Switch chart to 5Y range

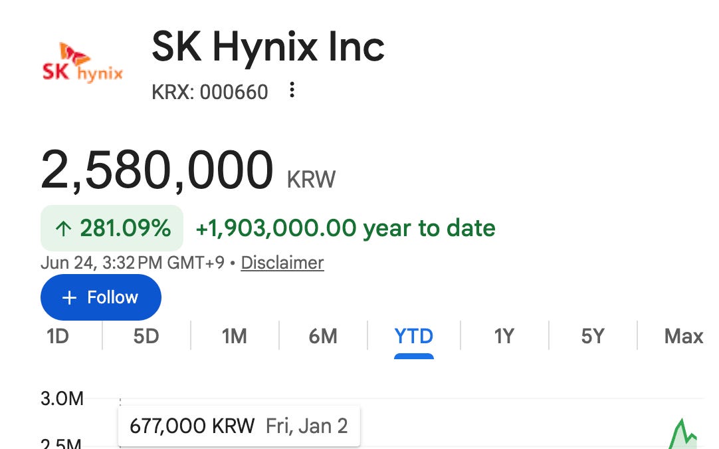(593, 337)
